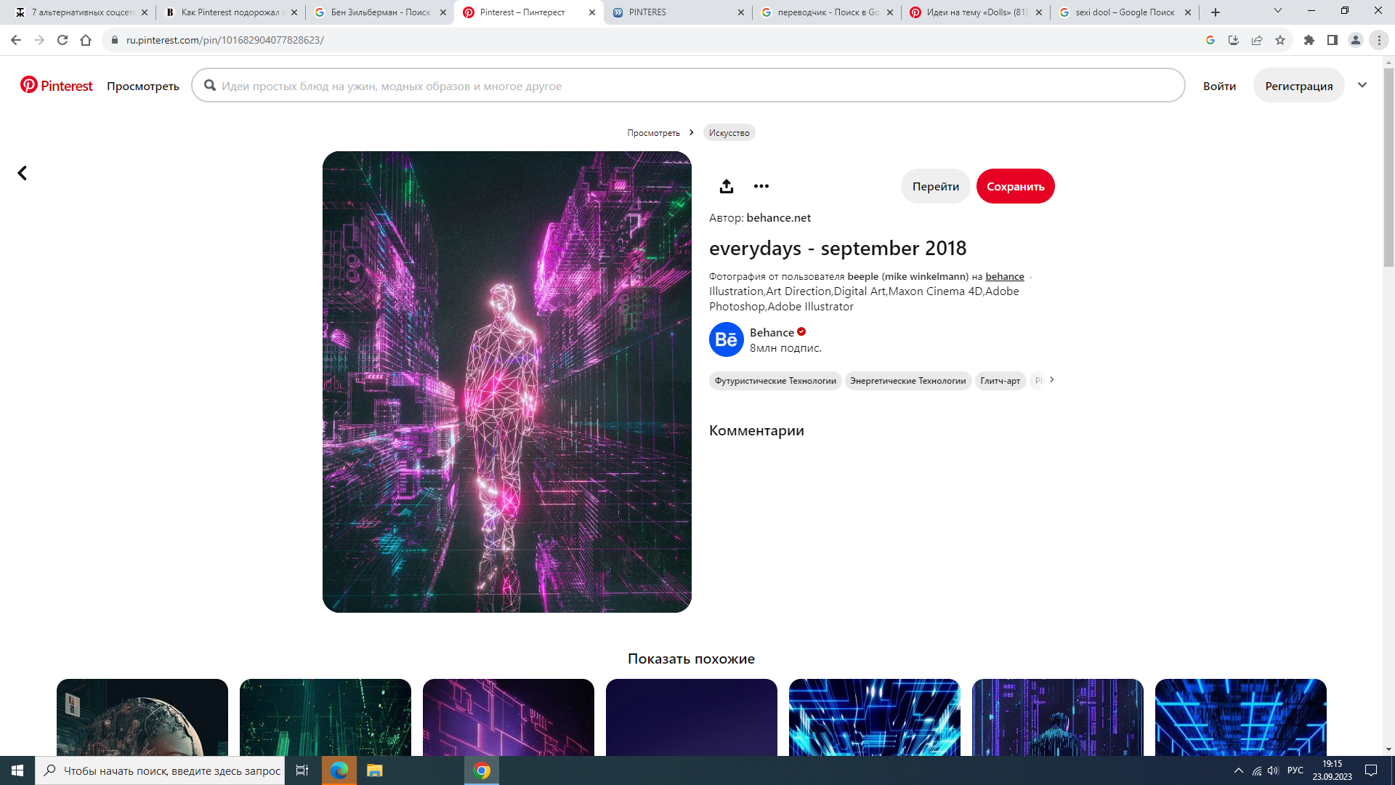The width and height of the screenshot is (1395, 785).
Task: Open Task View on the taskbar
Action: point(302,770)
